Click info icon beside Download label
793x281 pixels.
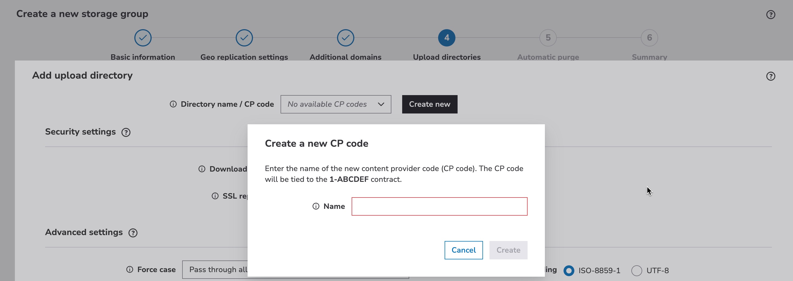[202, 169]
